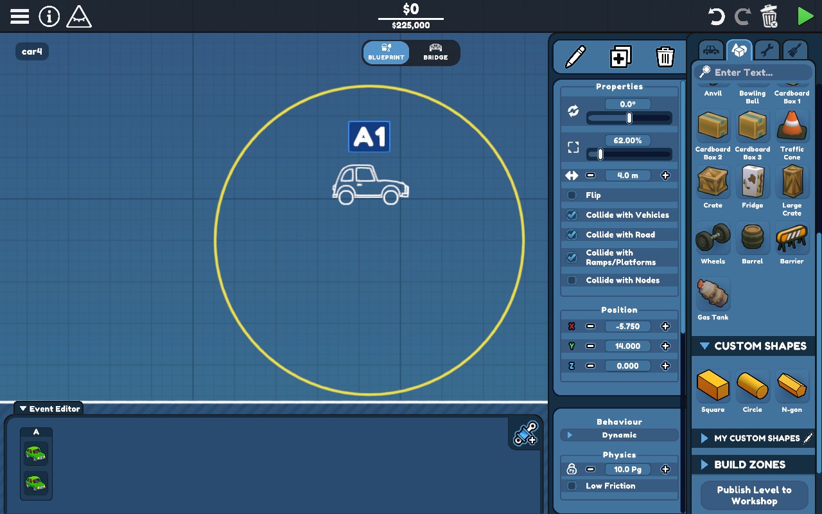Uncheck Collide with Road
The image size is (822, 514).
coord(572,235)
